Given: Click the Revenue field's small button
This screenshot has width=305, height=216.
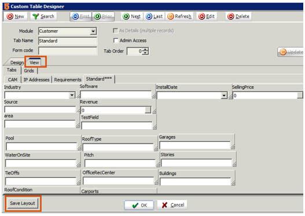Looking at the screenshot, I should 148,110.
